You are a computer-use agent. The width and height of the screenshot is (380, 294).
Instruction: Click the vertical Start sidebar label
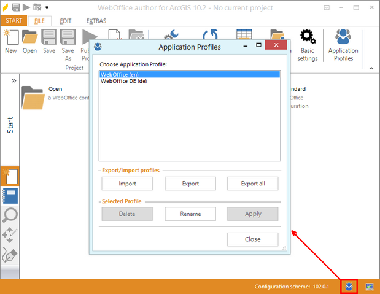coord(10,125)
